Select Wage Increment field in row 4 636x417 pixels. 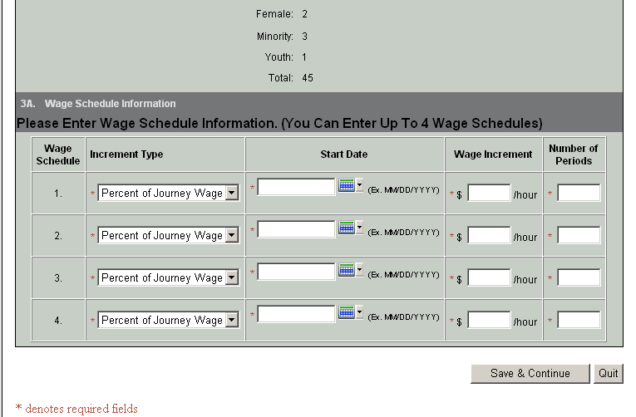click(x=489, y=321)
